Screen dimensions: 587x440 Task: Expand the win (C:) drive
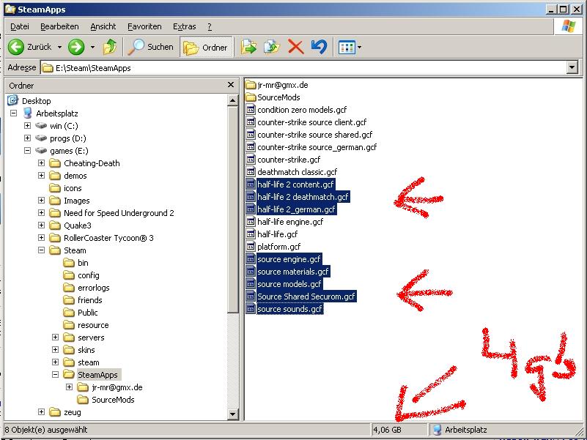point(27,125)
